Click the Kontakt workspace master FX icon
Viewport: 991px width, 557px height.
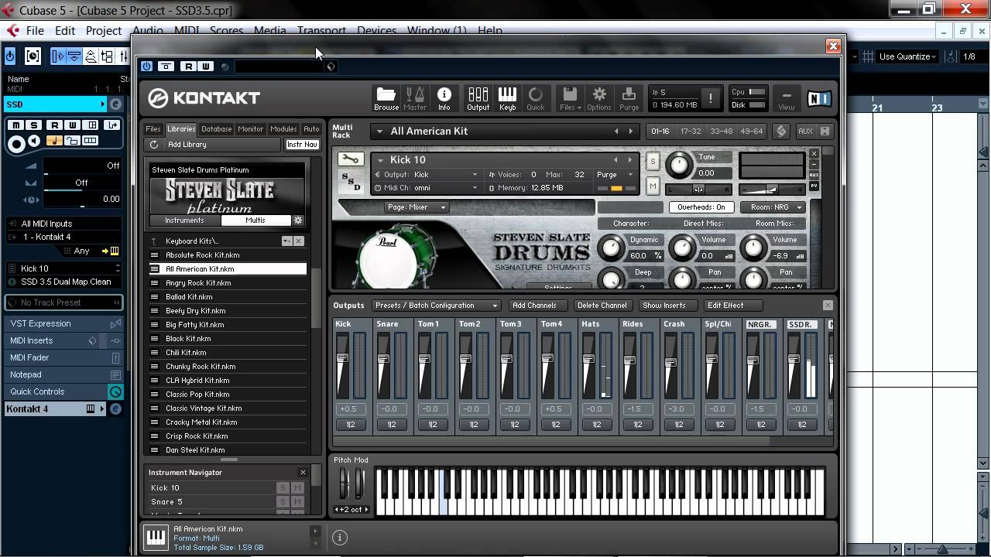click(781, 132)
